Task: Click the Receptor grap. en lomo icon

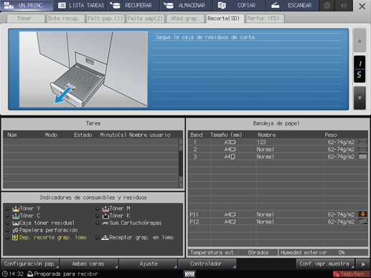Action: [105, 238]
